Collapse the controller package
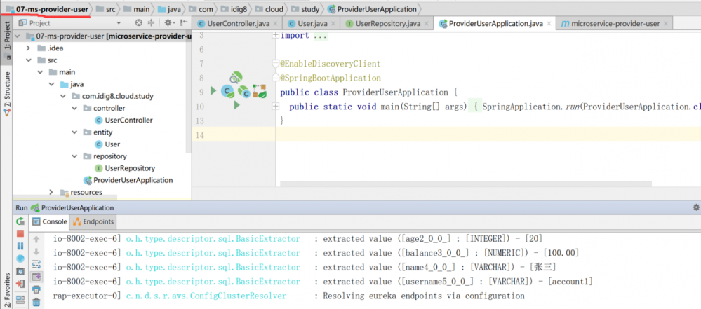Image resolution: width=701 pixels, height=309 pixels. [75, 109]
